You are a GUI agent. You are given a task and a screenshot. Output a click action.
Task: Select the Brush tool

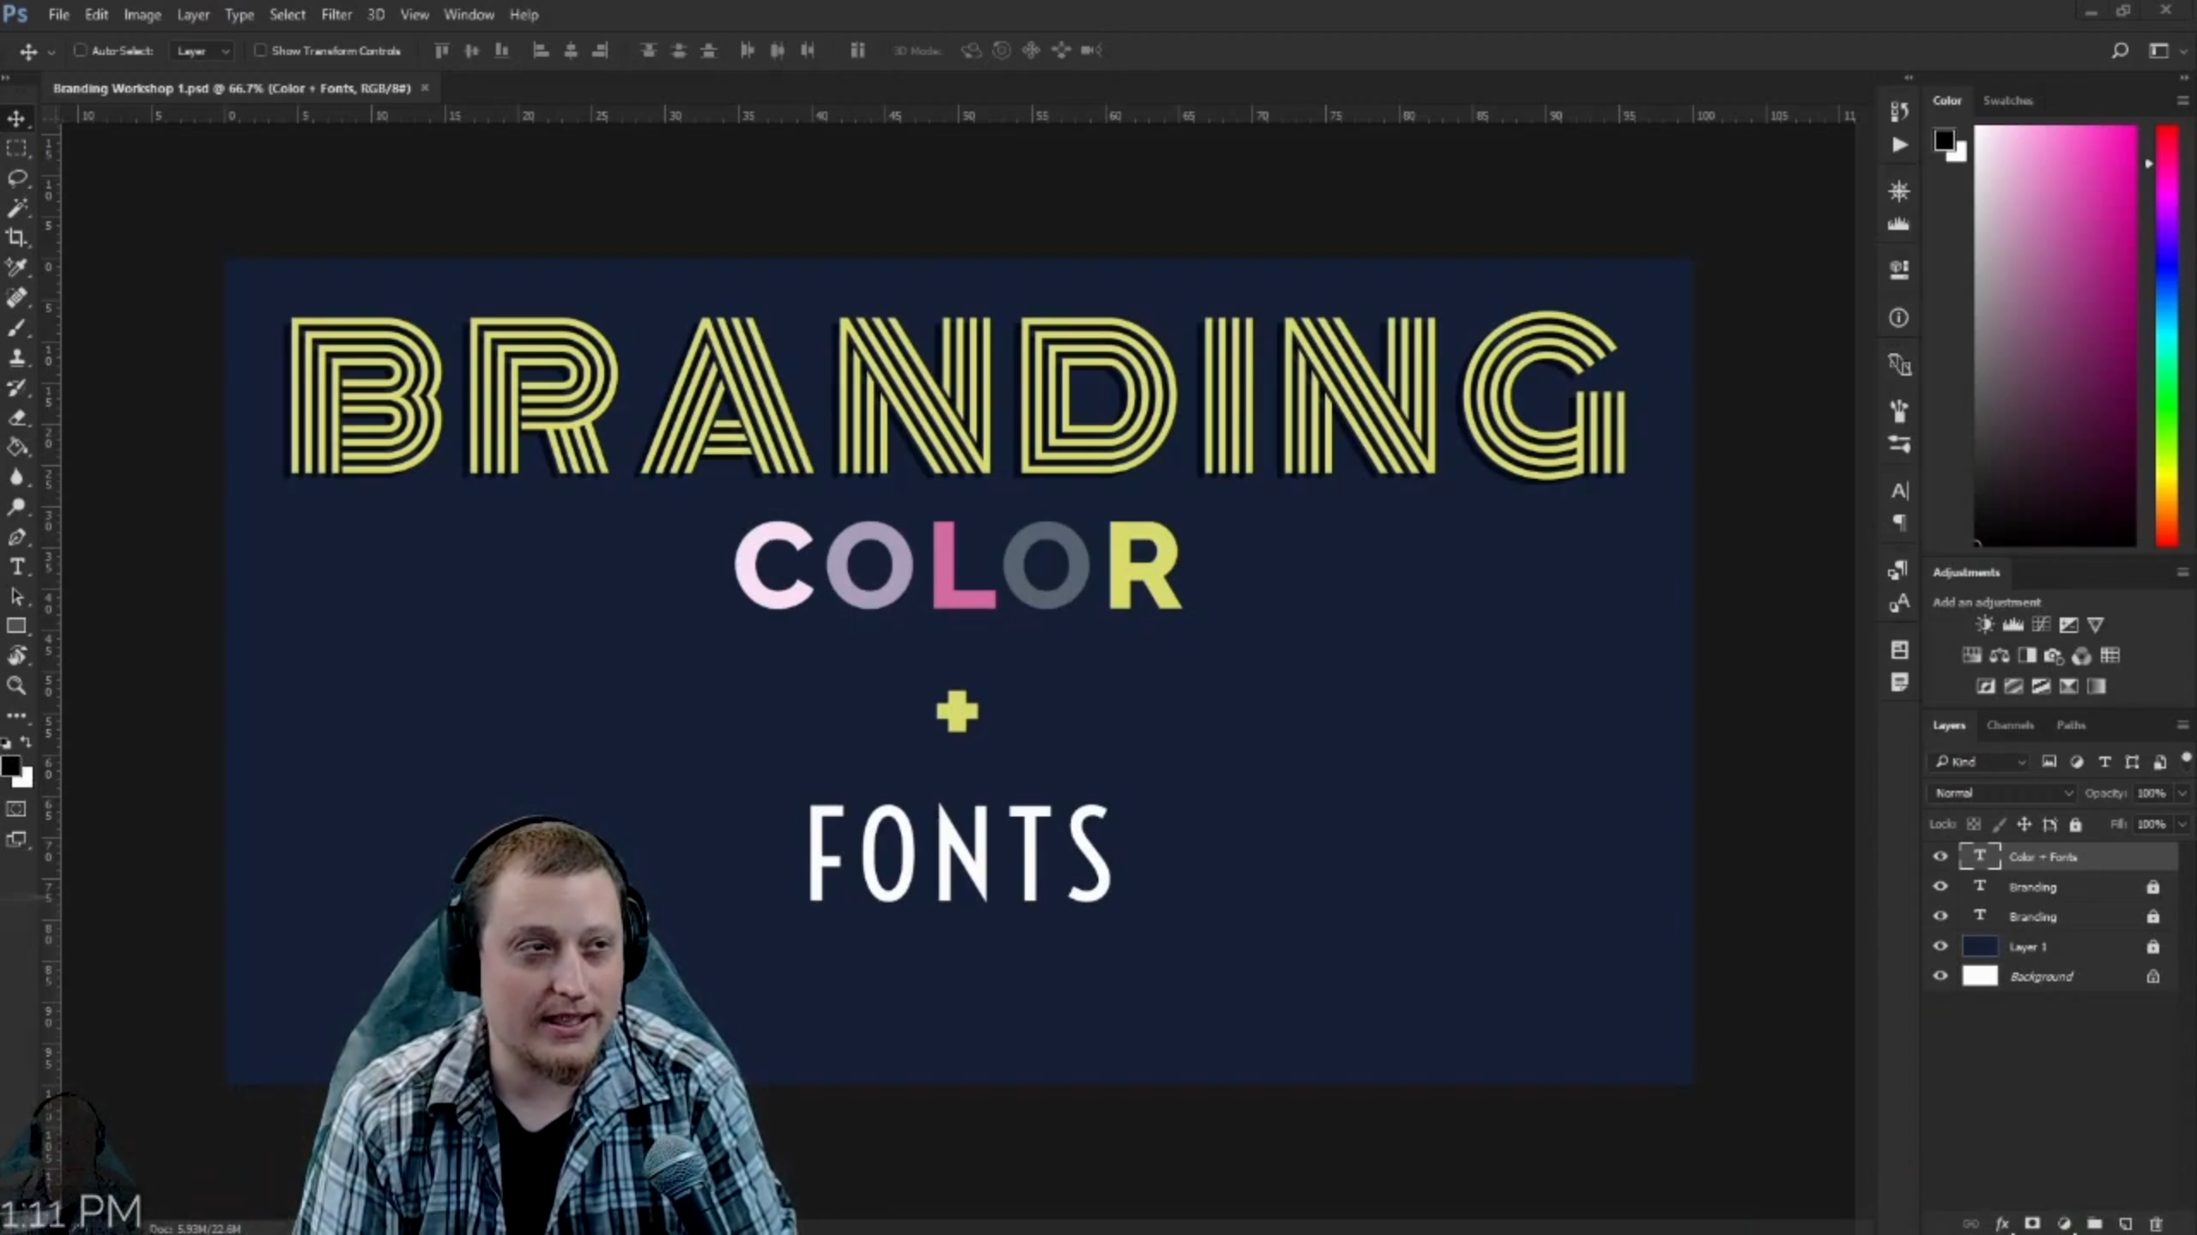tap(16, 328)
